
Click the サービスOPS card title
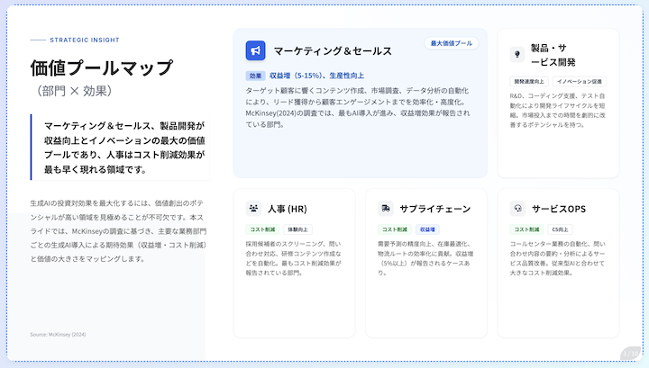(x=559, y=209)
